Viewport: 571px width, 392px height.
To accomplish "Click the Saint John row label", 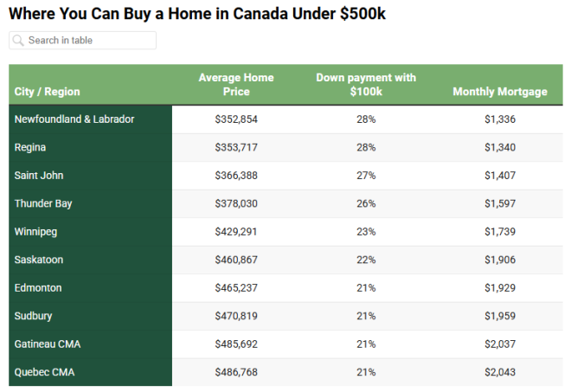I will coord(39,176).
